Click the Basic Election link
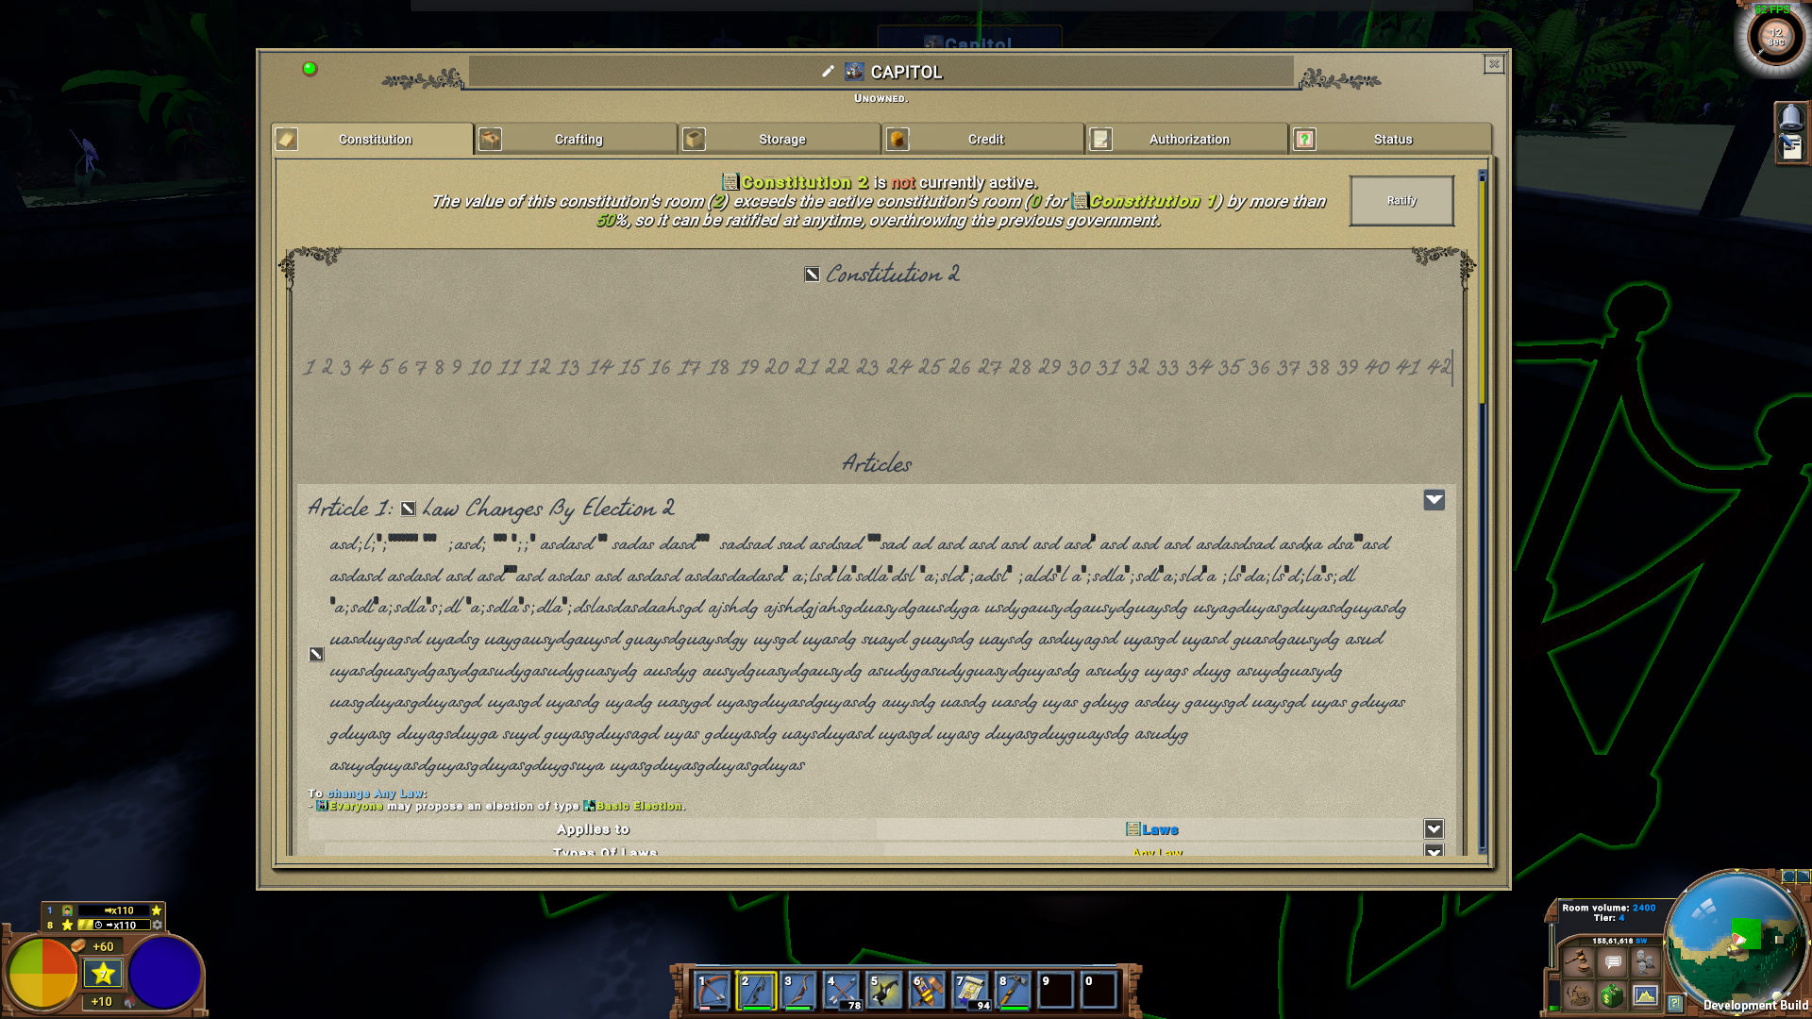This screenshot has width=1812, height=1019. pyautogui.click(x=639, y=806)
